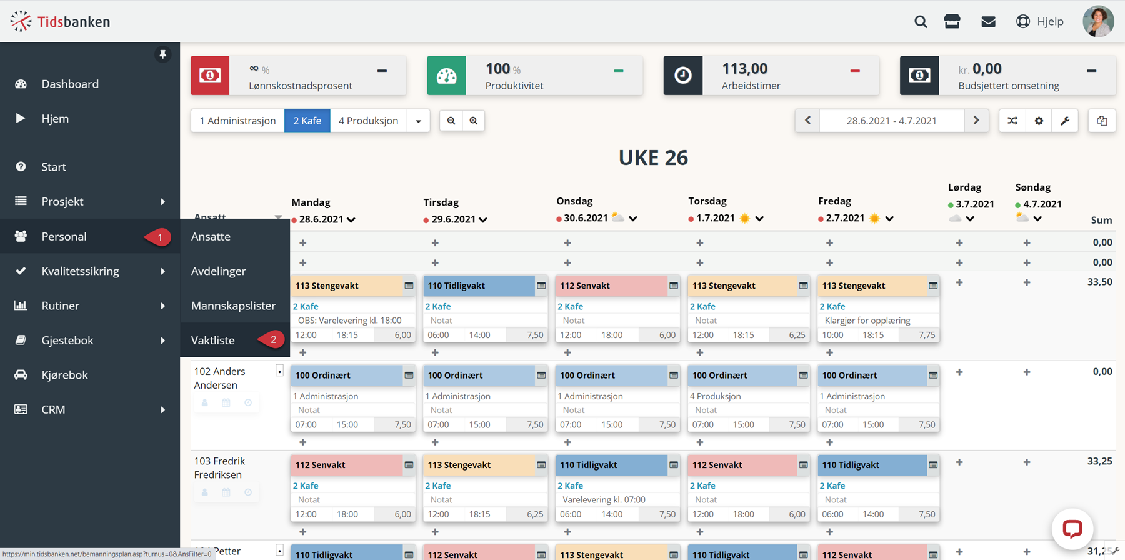Screen dimensions: 1125x560
Task: Click the Friday 113 Stengevakt shift header
Action: [x=872, y=286]
